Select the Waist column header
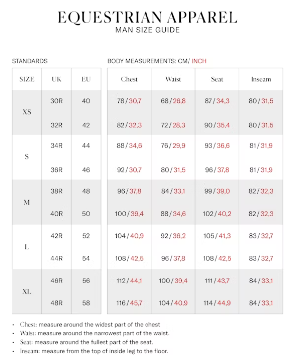Viewport: 294px width, 358px height. point(173,79)
